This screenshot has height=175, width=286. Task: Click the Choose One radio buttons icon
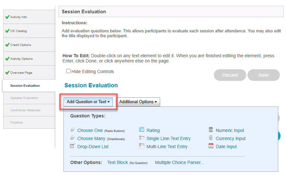click(x=72, y=130)
